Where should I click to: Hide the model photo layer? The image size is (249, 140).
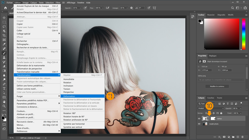point(199,124)
